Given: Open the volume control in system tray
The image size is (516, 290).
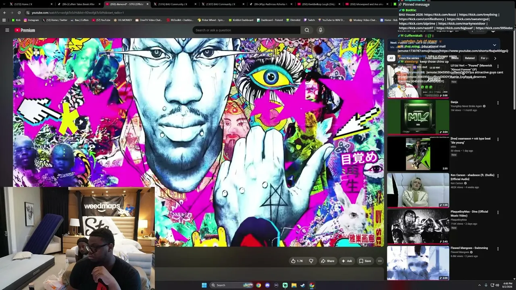Looking at the screenshot, I should pos(497,285).
